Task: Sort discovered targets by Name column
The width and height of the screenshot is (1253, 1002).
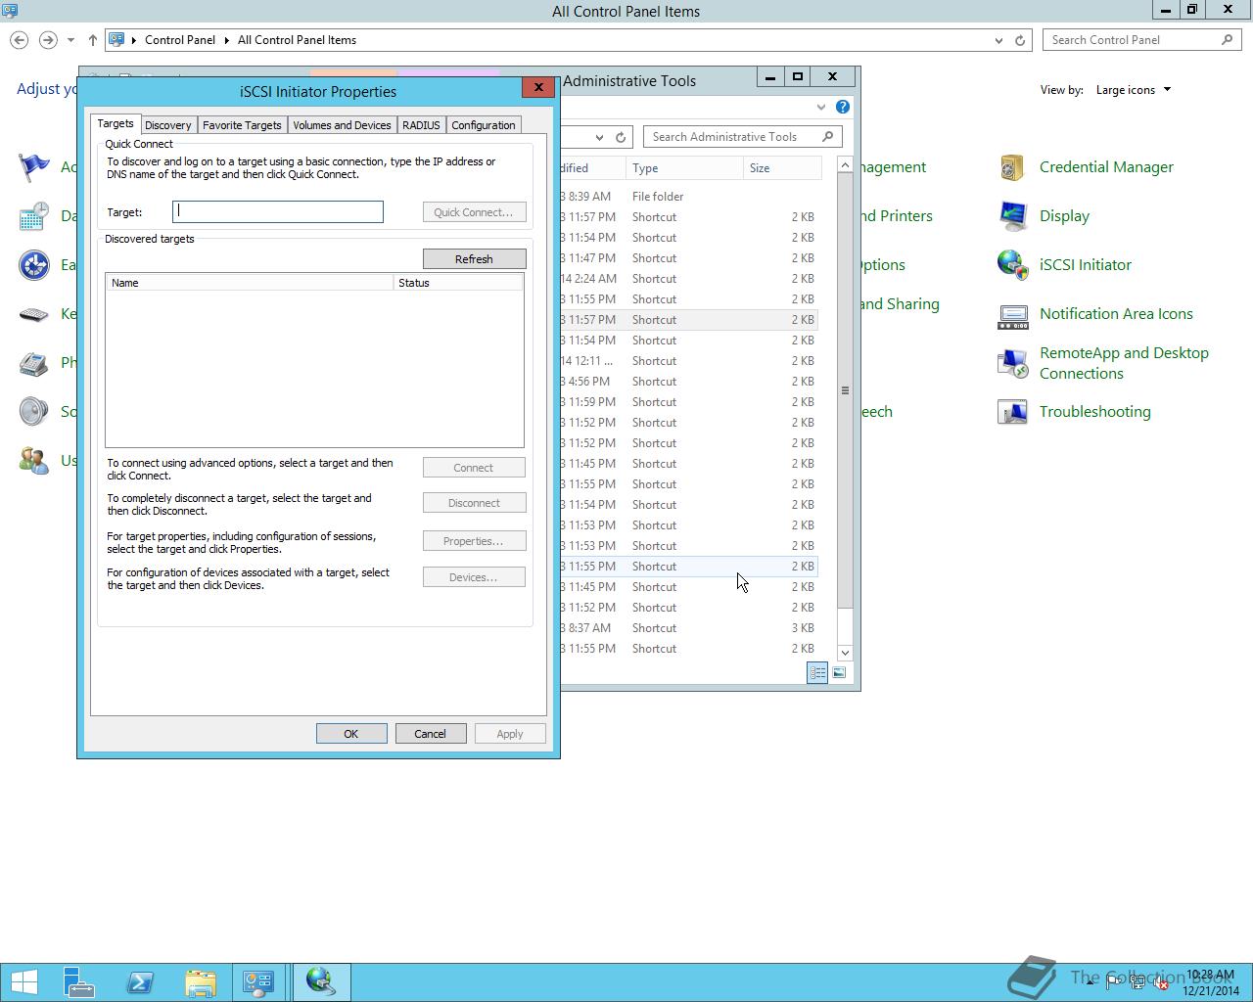Action: (x=250, y=283)
